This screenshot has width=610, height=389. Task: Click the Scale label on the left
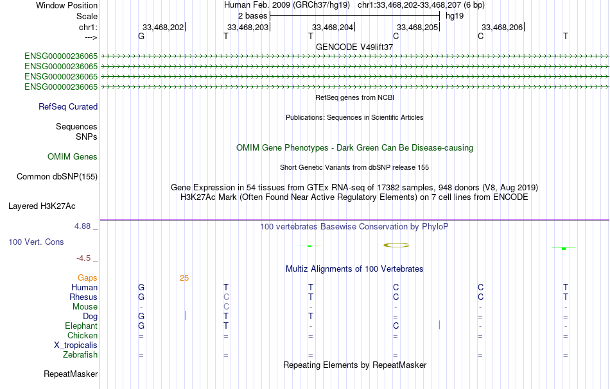click(x=87, y=16)
